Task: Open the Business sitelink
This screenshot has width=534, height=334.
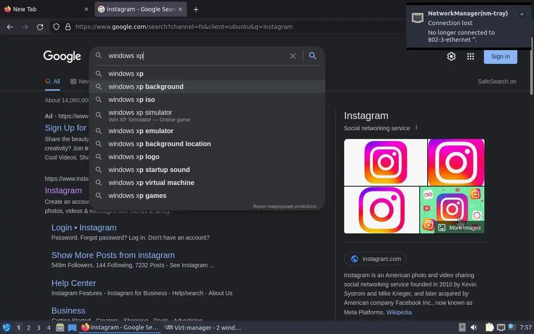Action: point(68,311)
